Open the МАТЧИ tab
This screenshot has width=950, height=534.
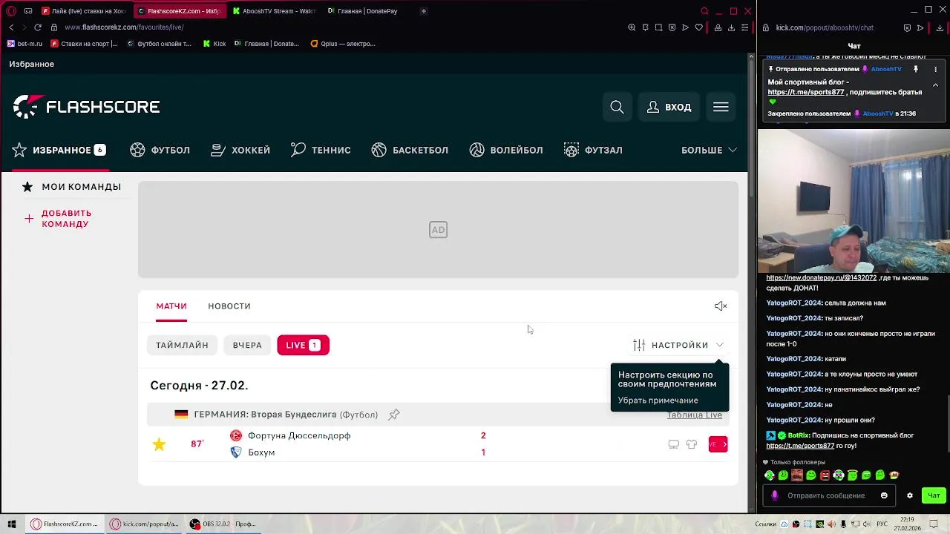[x=171, y=306]
